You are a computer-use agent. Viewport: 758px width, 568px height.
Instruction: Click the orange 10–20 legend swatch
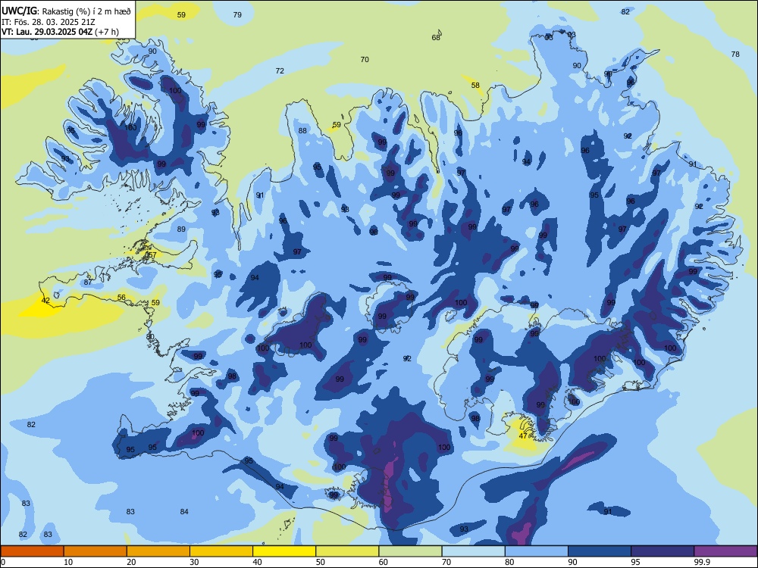pyautogui.click(x=96, y=551)
